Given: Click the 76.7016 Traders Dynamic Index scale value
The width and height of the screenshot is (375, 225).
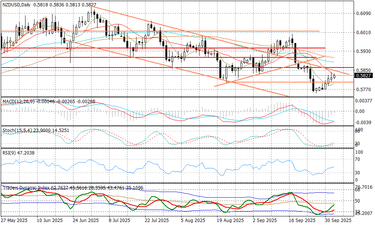Looking at the screenshot, I should [364, 187].
